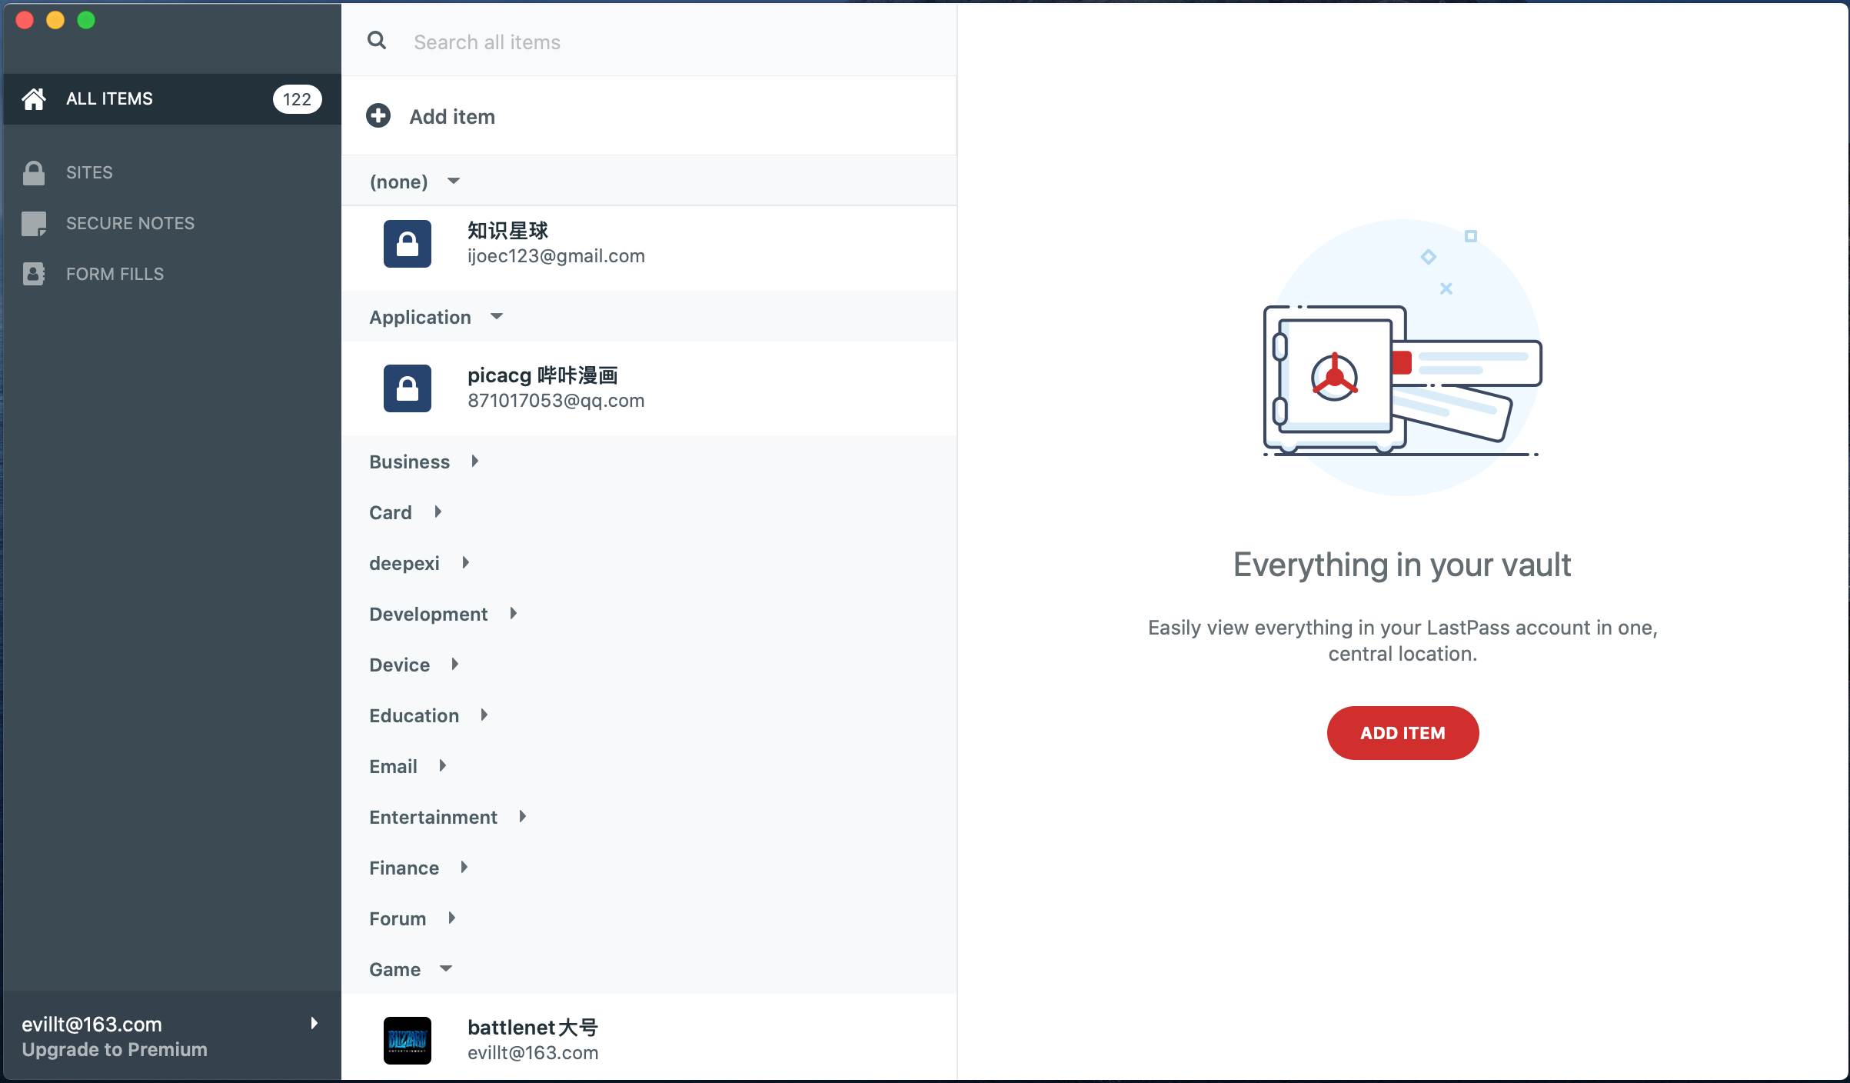Click the search magnifier icon
Screen dimensions: 1850x1083
377,41
